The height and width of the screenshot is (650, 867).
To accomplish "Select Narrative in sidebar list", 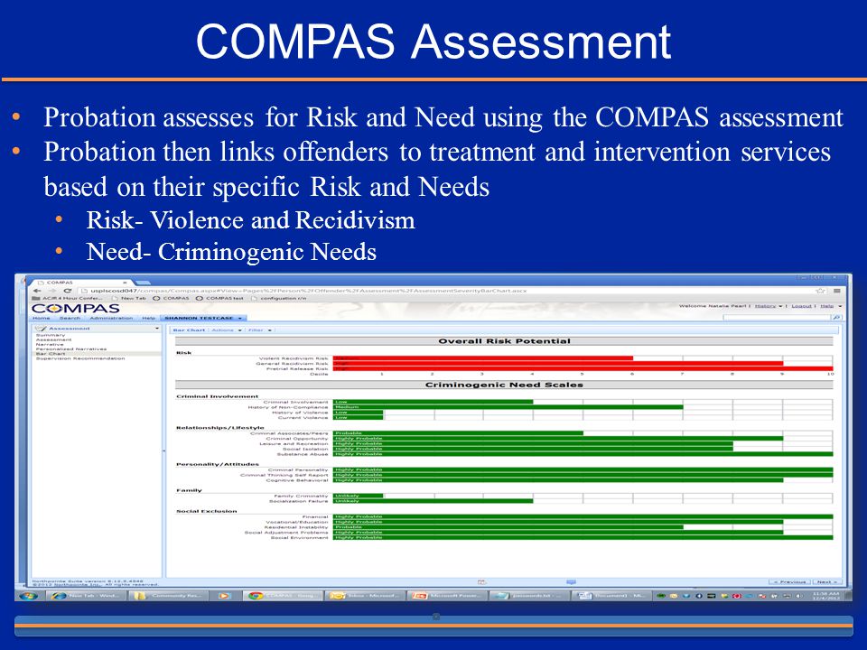I will [50, 344].
